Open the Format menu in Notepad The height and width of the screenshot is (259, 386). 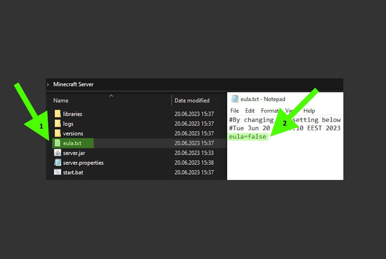click(270, 111)
